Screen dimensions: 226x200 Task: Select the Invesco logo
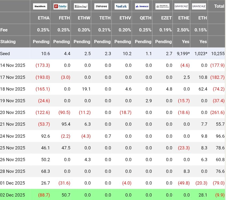click(x=142, y=6)
